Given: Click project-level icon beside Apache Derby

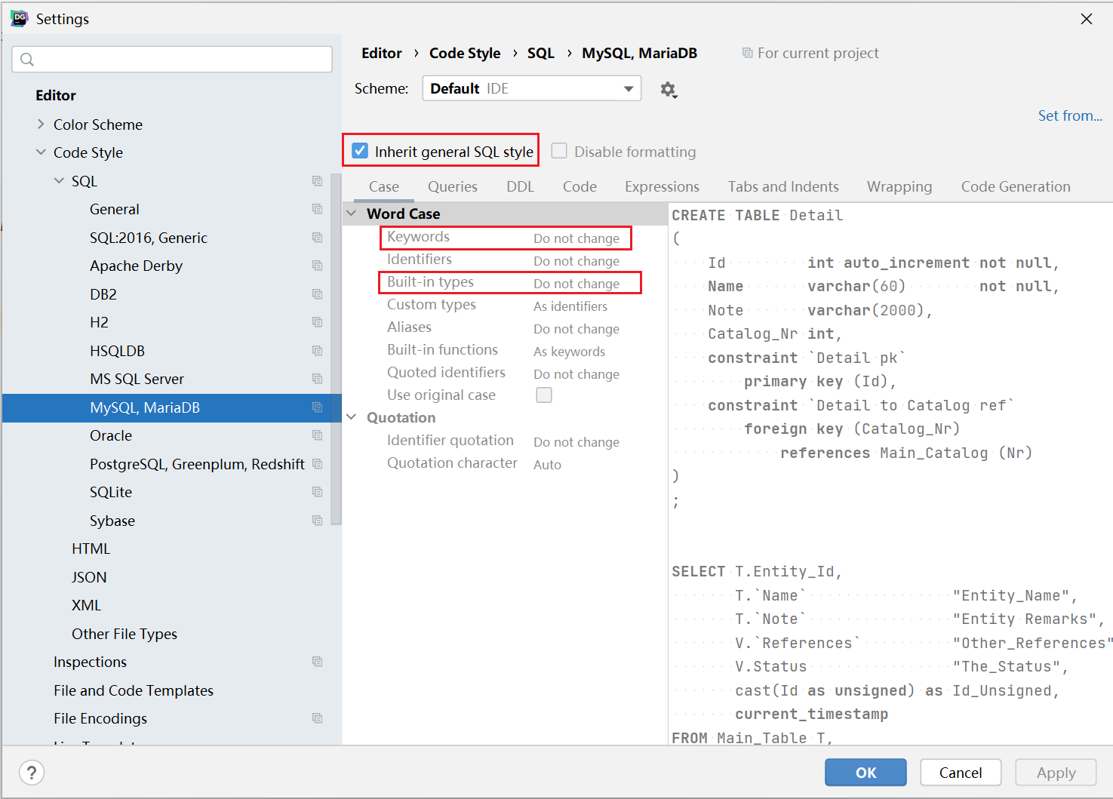Looking at the screenshot, I should (317, 266).
